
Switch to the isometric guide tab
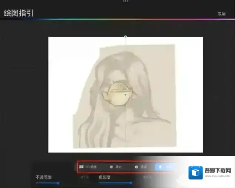116,167
